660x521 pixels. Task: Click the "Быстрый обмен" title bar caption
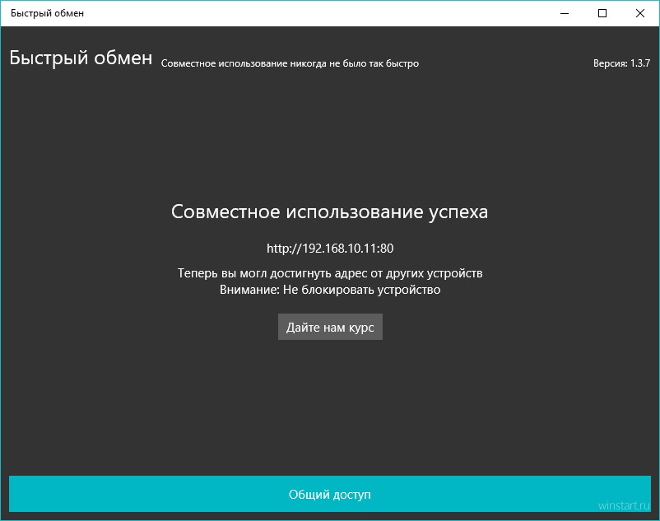tap(47, 13)
